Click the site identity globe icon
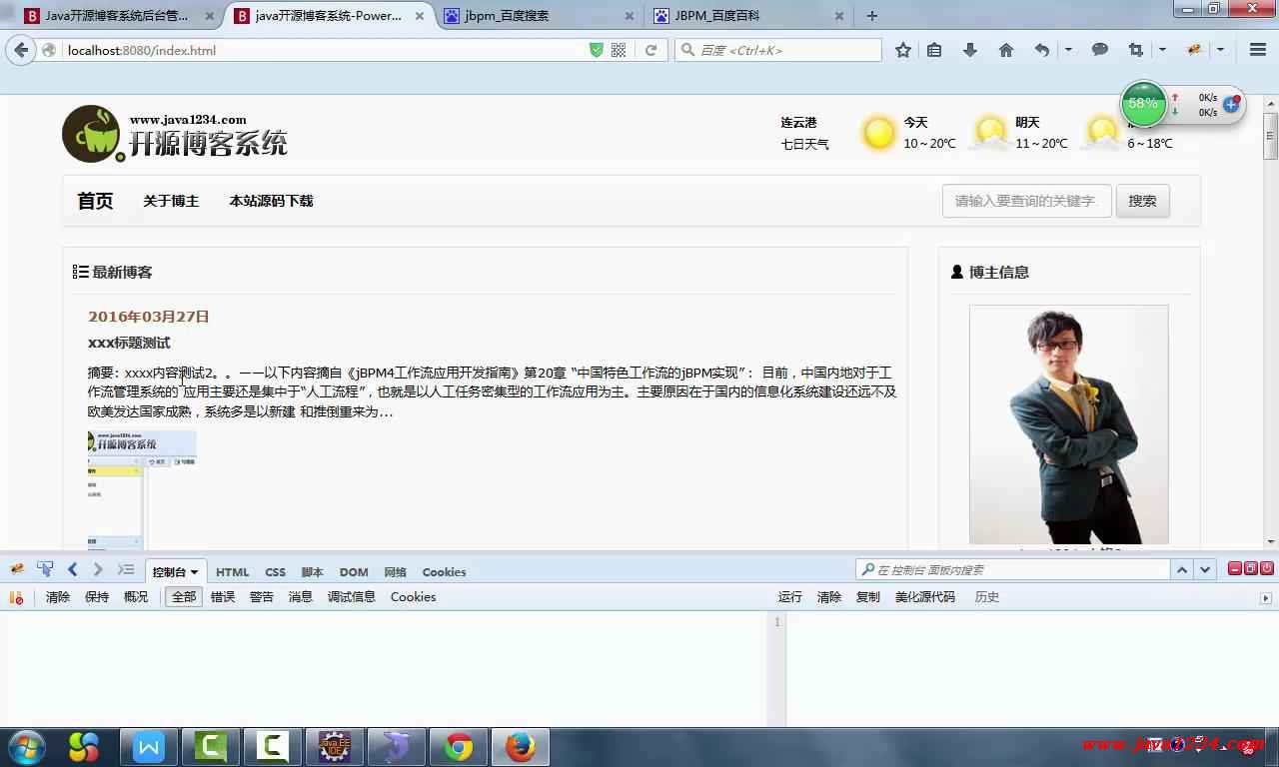 pyautogui.click(x=48, y=50)
